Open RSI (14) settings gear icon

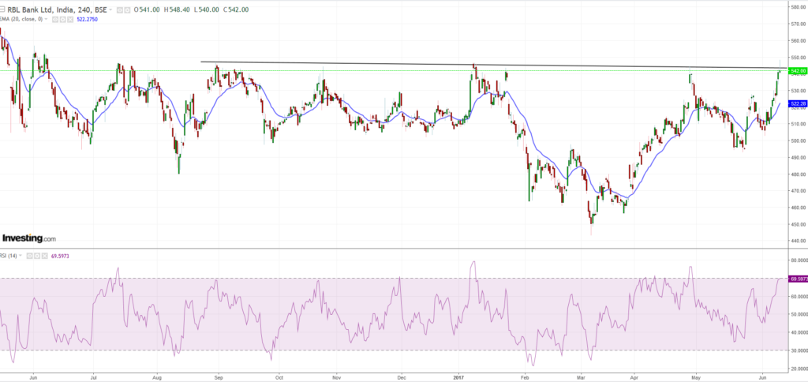point(37,256)
